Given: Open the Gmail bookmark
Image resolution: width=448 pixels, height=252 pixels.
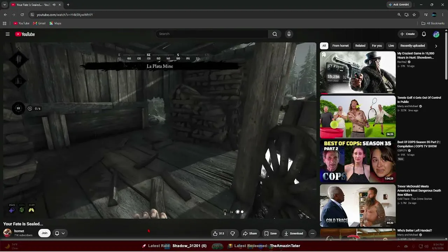Looking at the screenshot, I should [39, 23].
